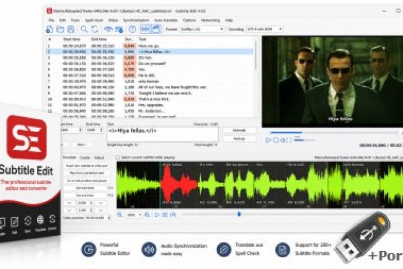This screenshot has width=403, height=269.
Task: Open the Video menu
Action: pyautogui.click(x=113, y=20)
